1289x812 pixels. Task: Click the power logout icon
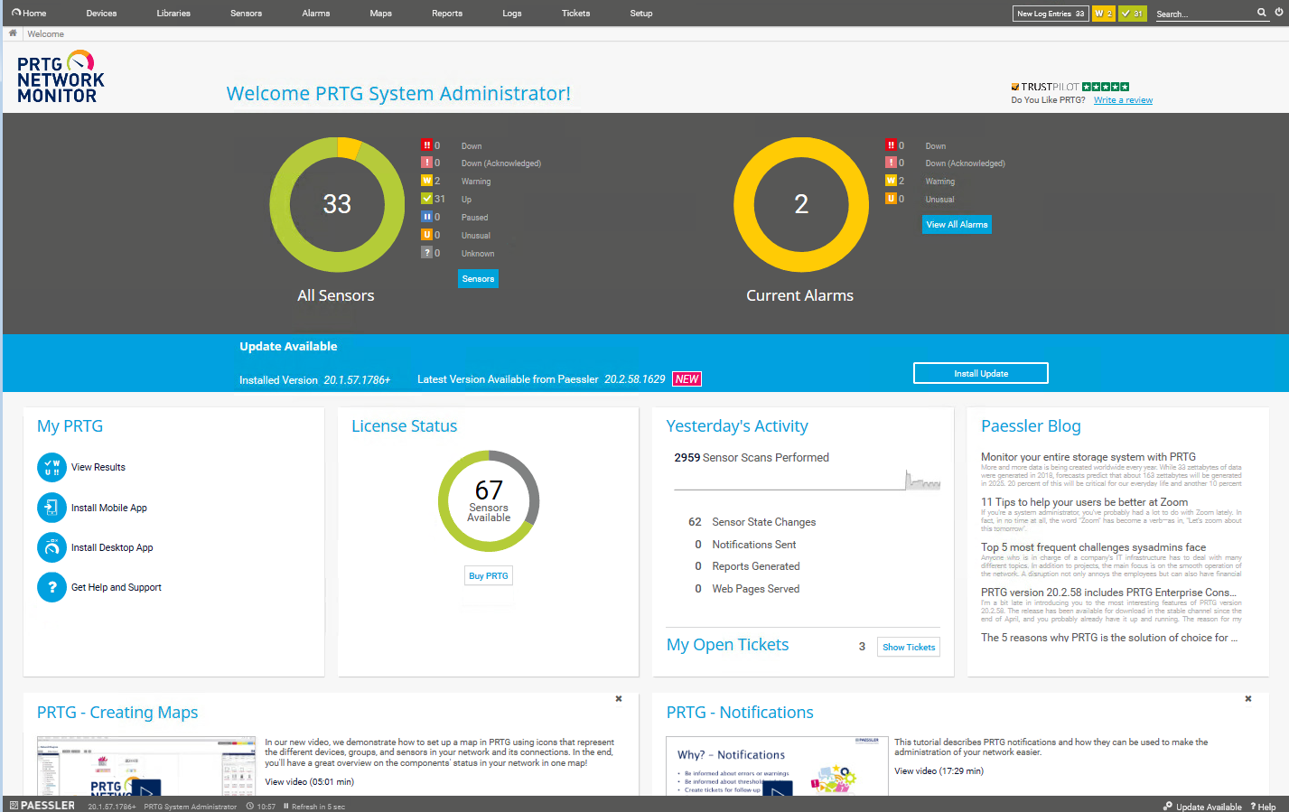[x=1279, y=13]
